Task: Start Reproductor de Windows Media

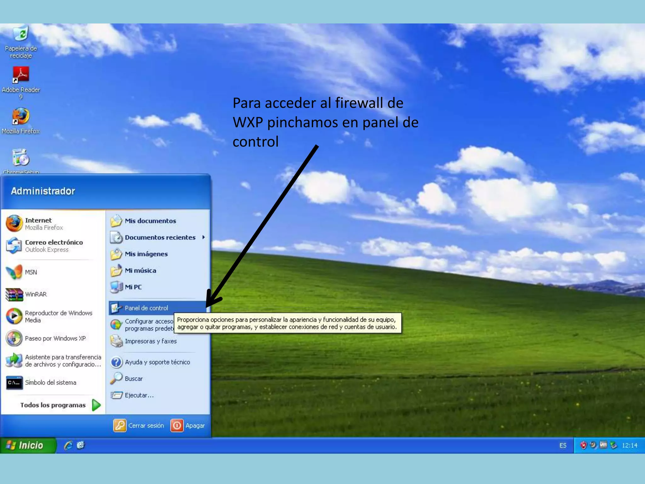Action: (x=53, y=316)
